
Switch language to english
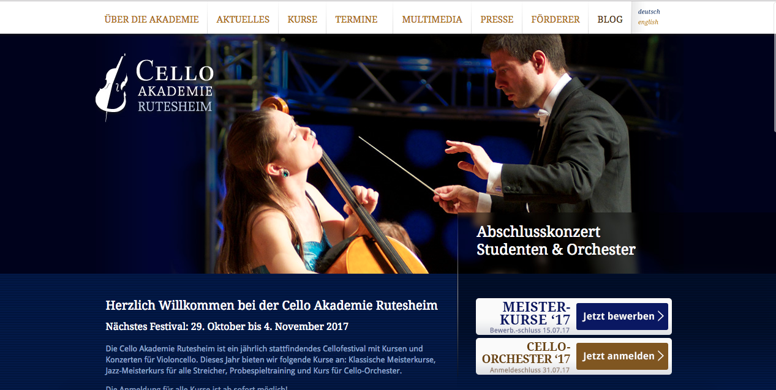[648, 22]
